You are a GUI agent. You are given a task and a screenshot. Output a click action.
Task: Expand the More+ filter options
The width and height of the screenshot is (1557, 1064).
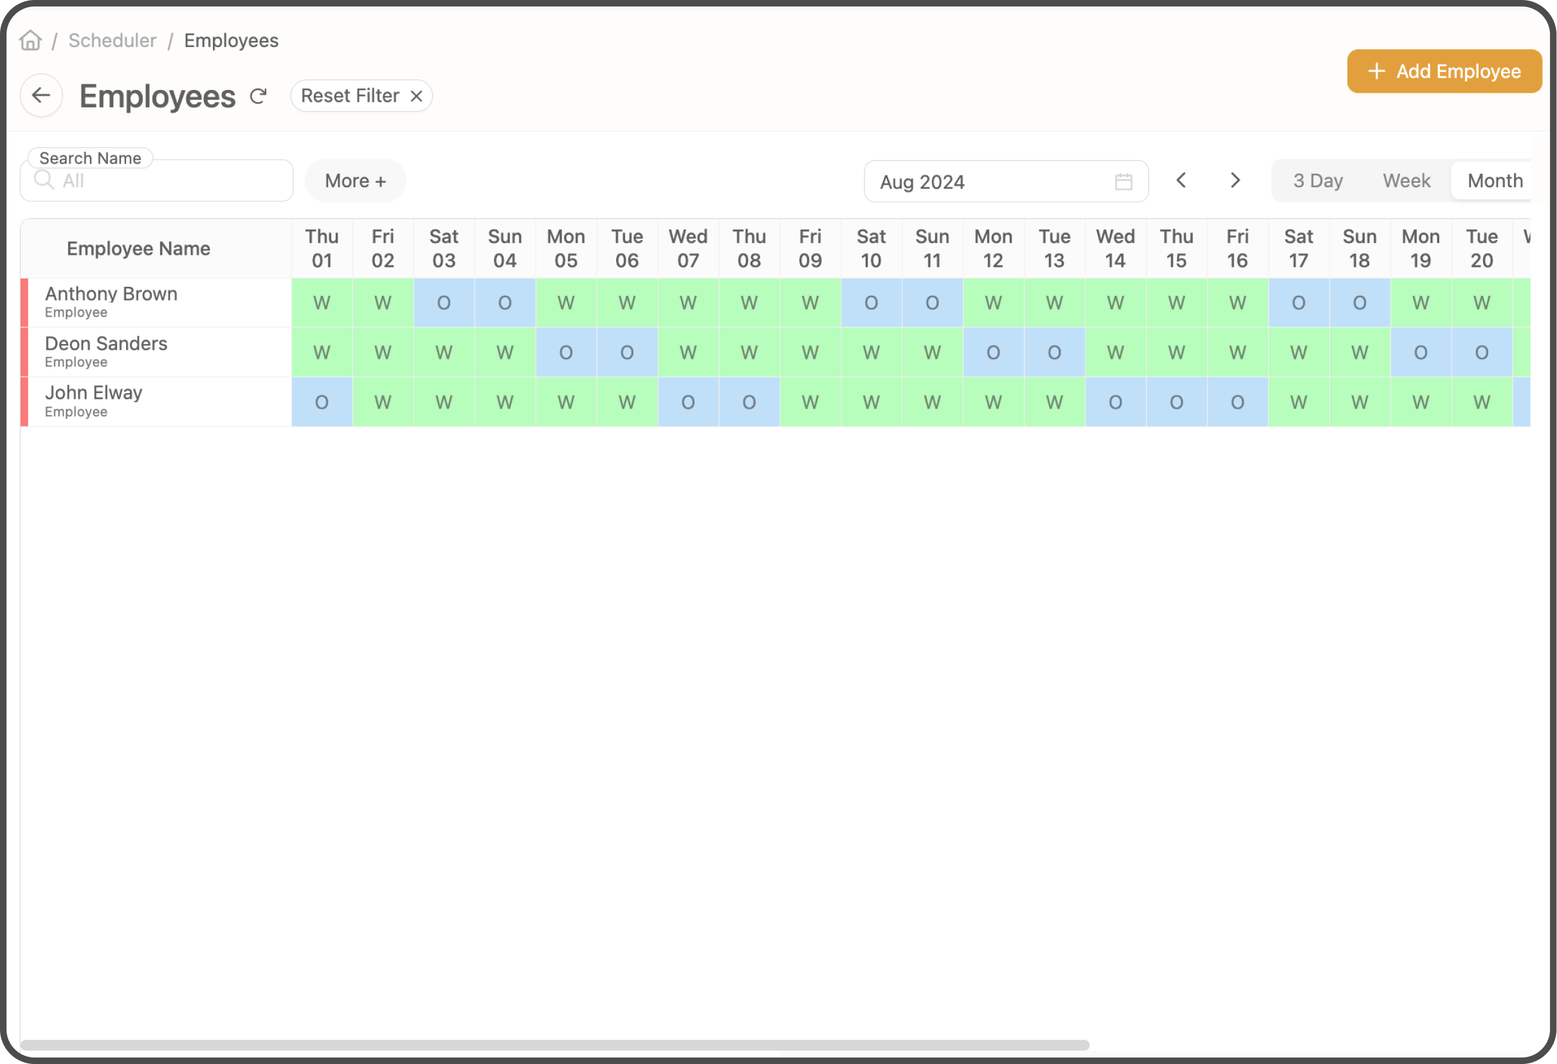(355, 180)
